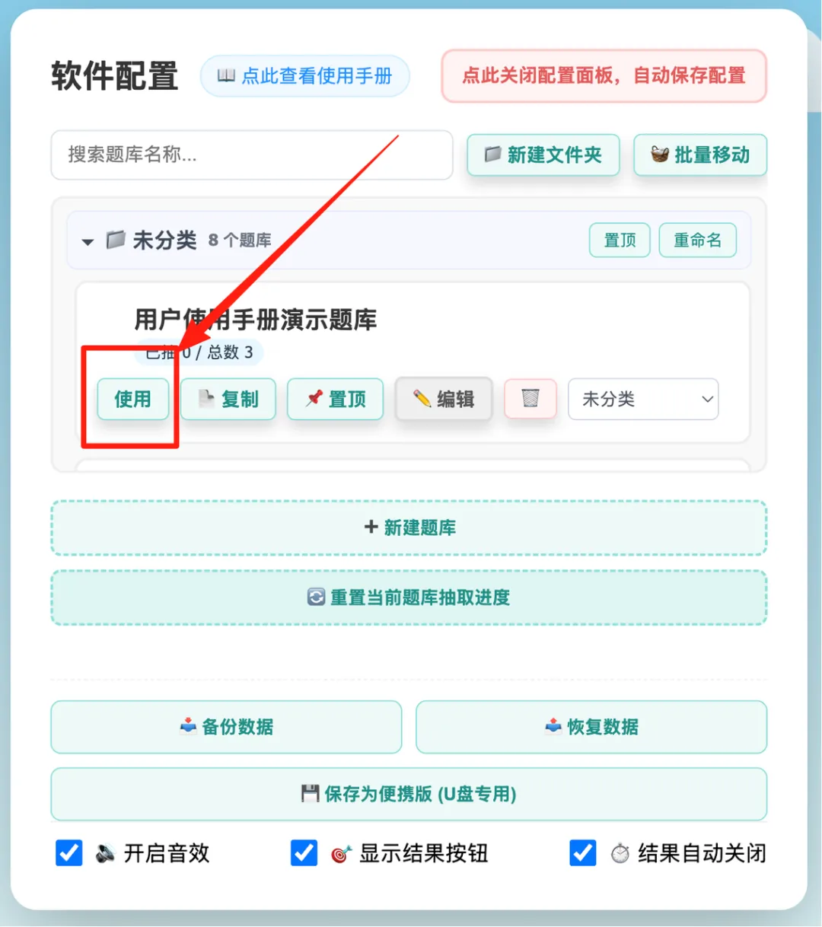The width and height of the screenshot is (822, 927).
Task: Collapse the 未分类 folder triangle
Action: click(x=88, y=242)
